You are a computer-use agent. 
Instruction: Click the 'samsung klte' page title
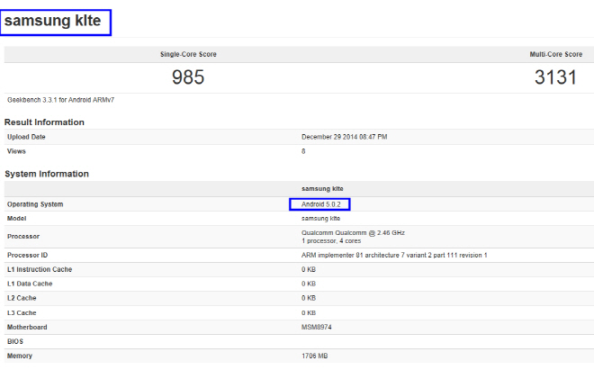point(53,21)
